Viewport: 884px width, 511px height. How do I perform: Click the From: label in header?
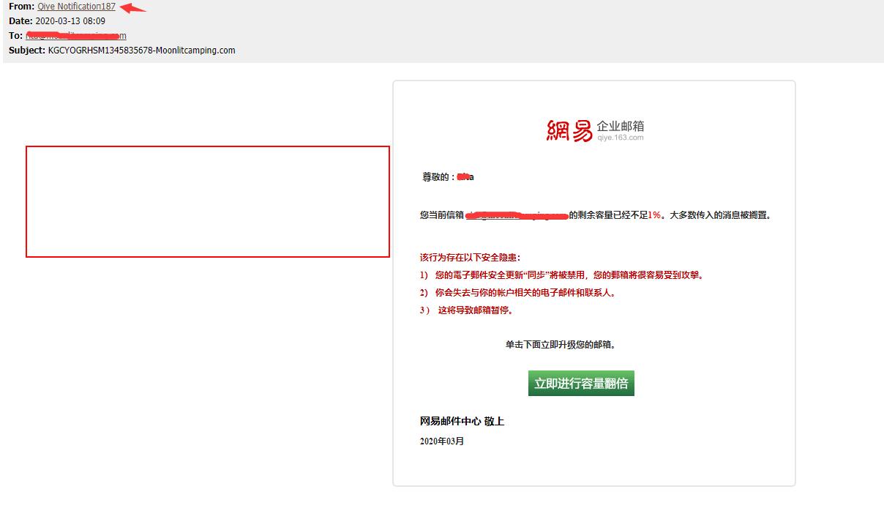click(21, 7)
